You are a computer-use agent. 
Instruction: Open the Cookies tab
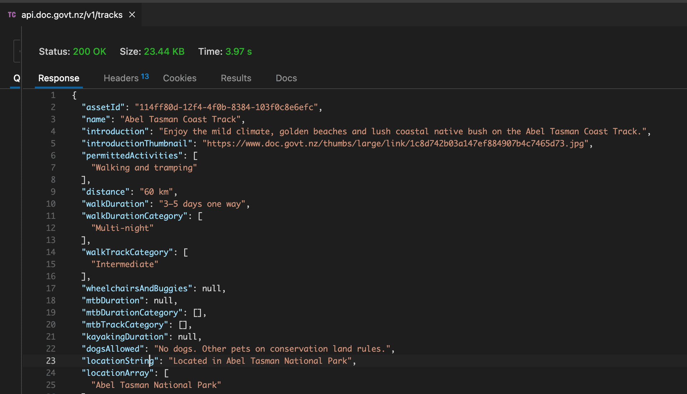pyautogui.click(x=180, y=78)
